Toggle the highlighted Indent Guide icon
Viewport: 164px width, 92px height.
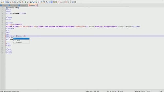pos(52,2)
